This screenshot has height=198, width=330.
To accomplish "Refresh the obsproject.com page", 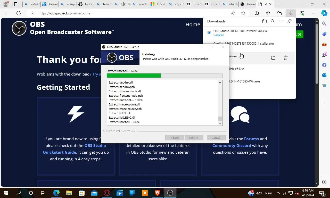I will pos(19,13).
